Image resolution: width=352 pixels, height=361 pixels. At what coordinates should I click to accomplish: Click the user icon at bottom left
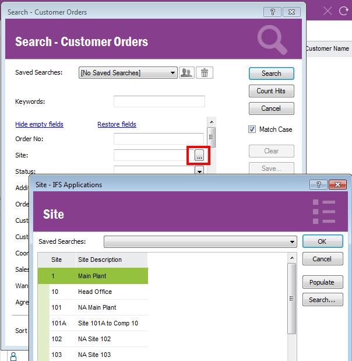(x=13, y=356)
